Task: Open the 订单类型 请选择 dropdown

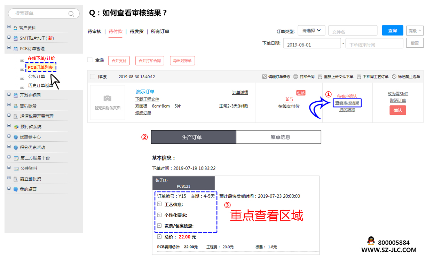Action: coord(311,31)
